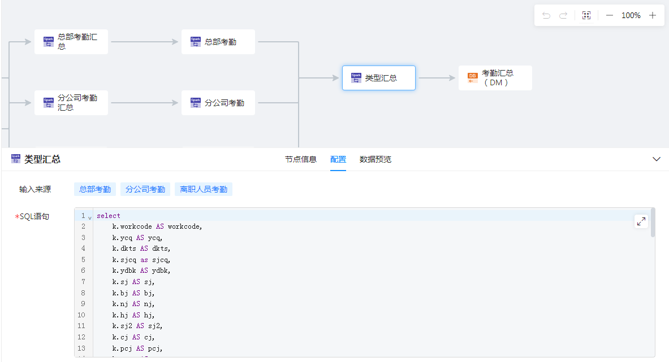This screenshot has width=669, height=362.
Task: Click the 分公司考勤 input source tag
Action: point(145,189)
